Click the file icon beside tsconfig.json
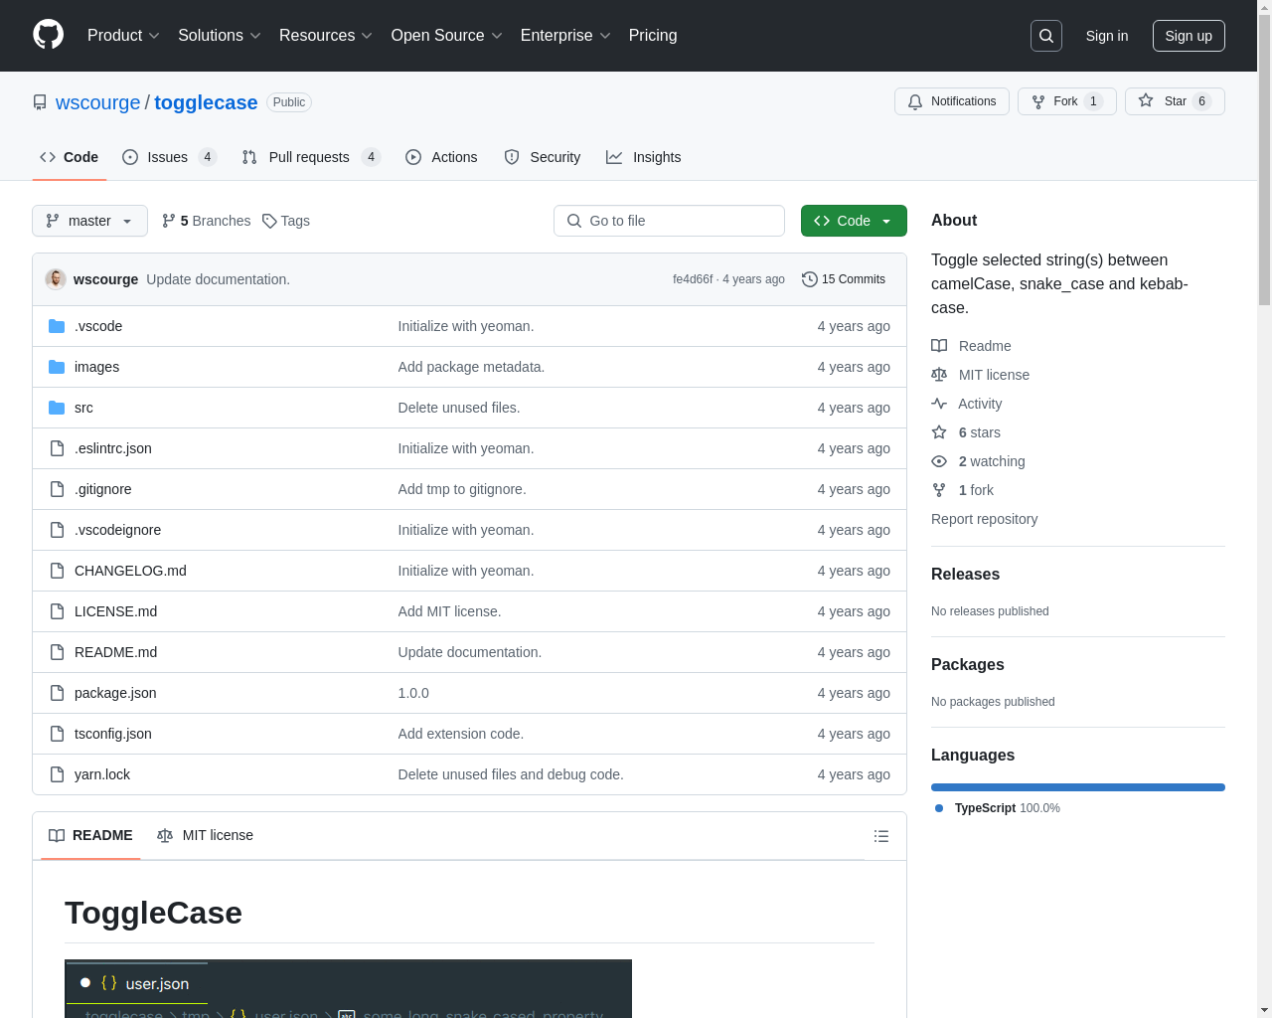 pos(57,734)
